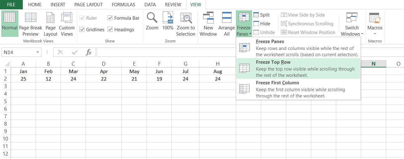The height and width of the screenshot is (159, 404).
Task: Open Custom Views dialog
Action: click(x=67, y=24)
